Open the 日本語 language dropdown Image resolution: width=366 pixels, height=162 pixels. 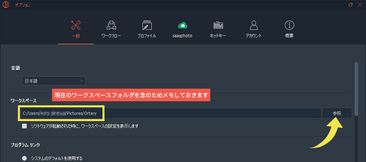(53, 81)
